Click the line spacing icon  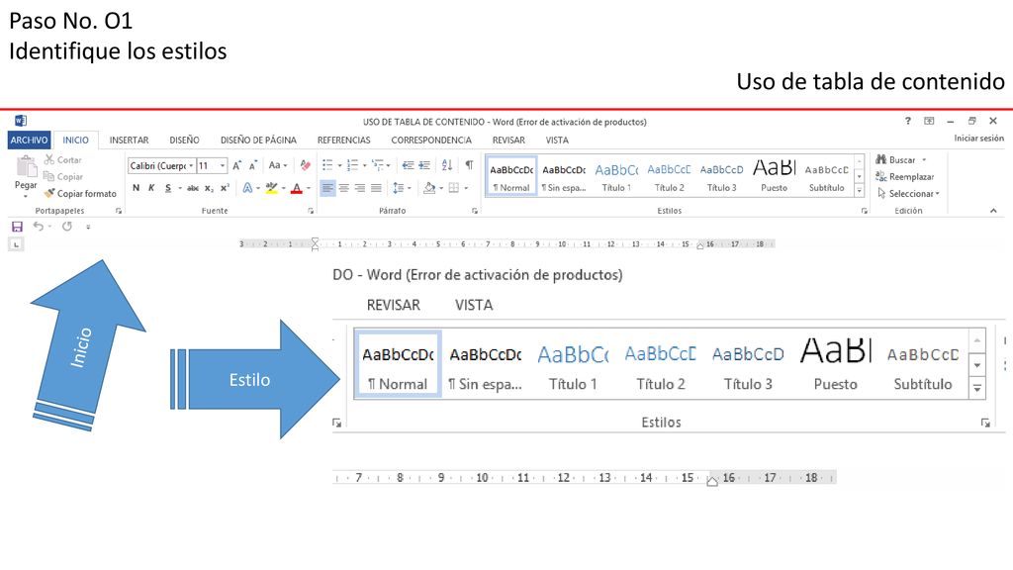[398, 188]
